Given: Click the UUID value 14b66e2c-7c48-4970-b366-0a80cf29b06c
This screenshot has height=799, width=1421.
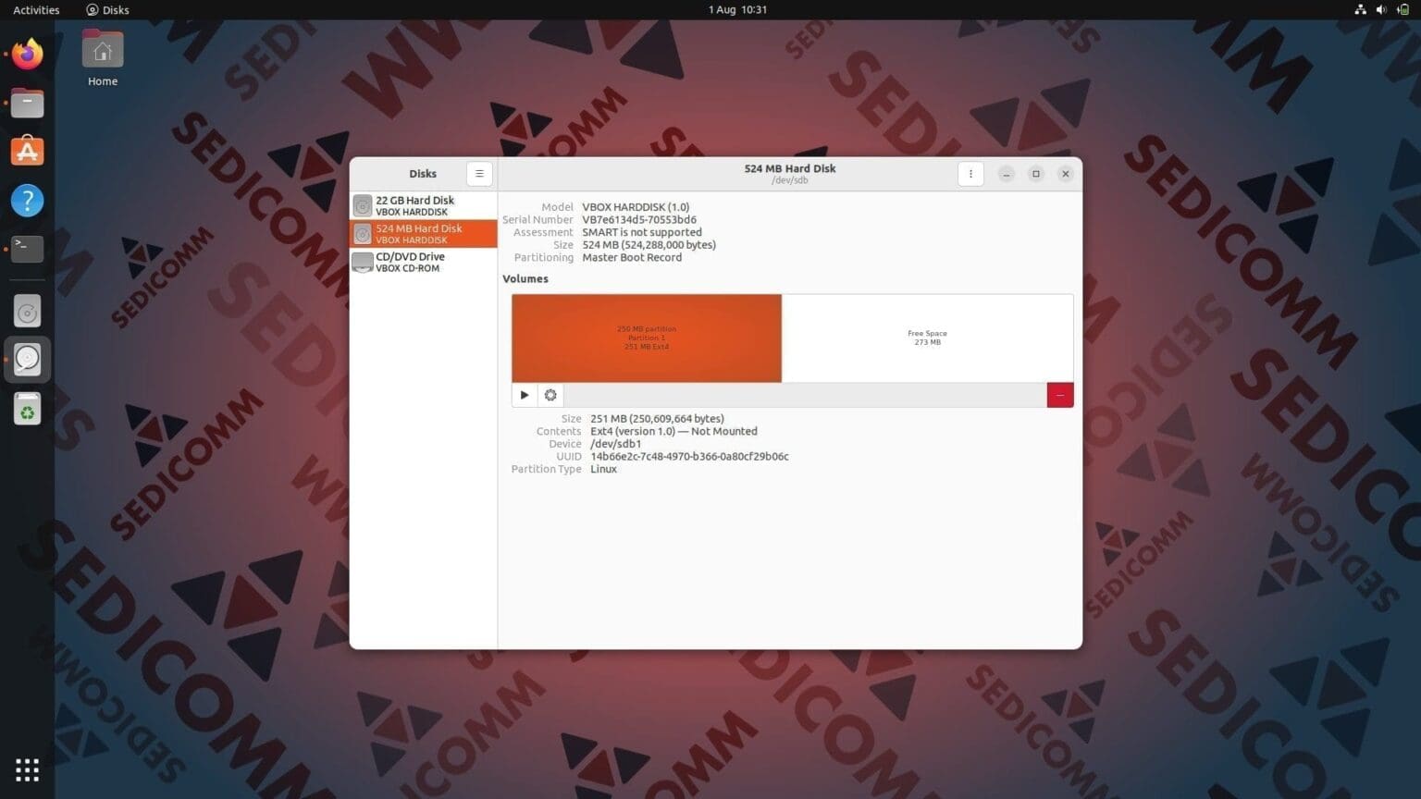Looking at the screenshot, I should (689, 457).
